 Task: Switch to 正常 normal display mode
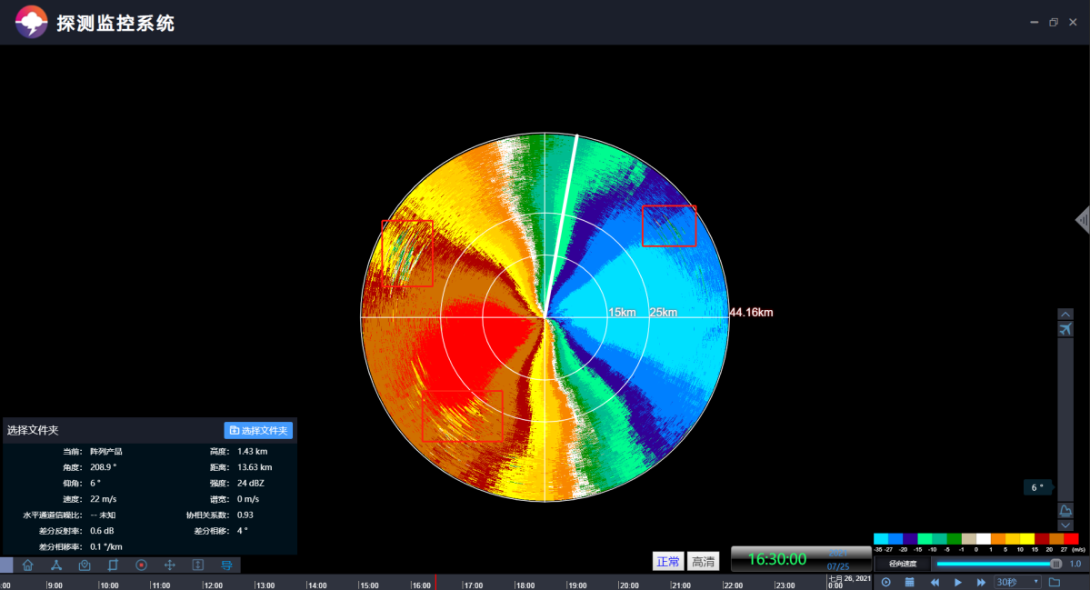tap(667, 562)
